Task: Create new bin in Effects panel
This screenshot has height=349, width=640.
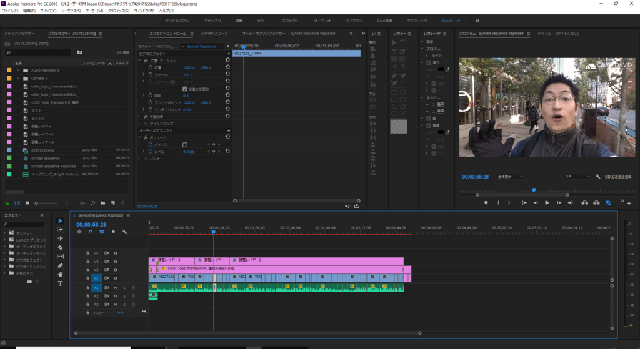Action: (29, 282)
